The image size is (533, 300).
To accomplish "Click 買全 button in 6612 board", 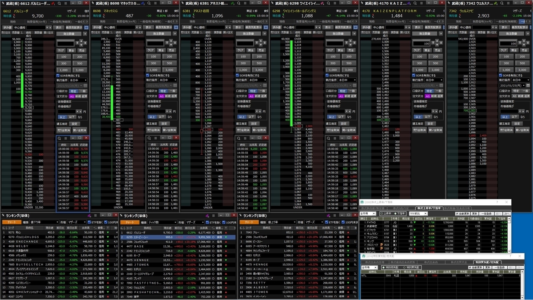I will pos(71,50).
